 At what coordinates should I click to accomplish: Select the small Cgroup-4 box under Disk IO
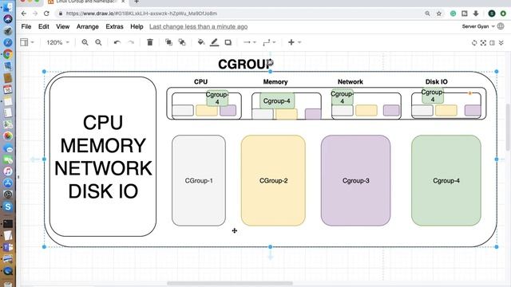tap(433, 96)
